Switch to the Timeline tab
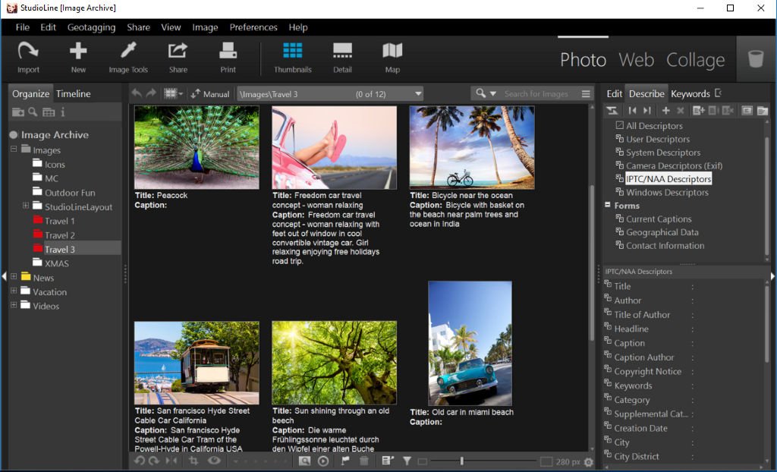 [x=73, y=93]
